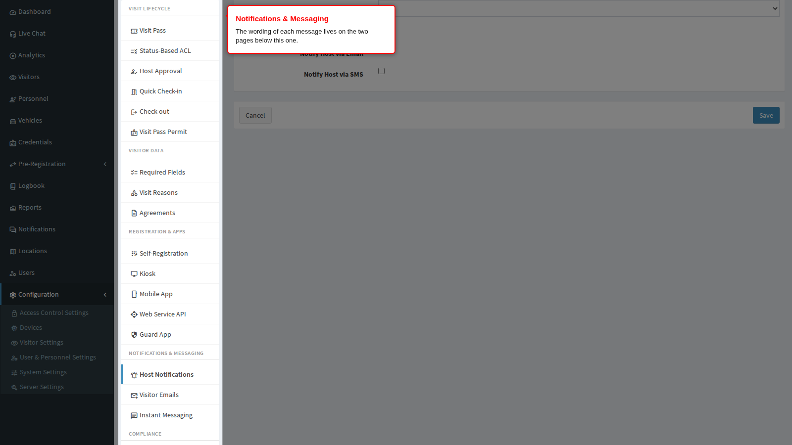The image size is (792, 445).
Task: Click the Agreements document icon
Action: tap(134, 214)
